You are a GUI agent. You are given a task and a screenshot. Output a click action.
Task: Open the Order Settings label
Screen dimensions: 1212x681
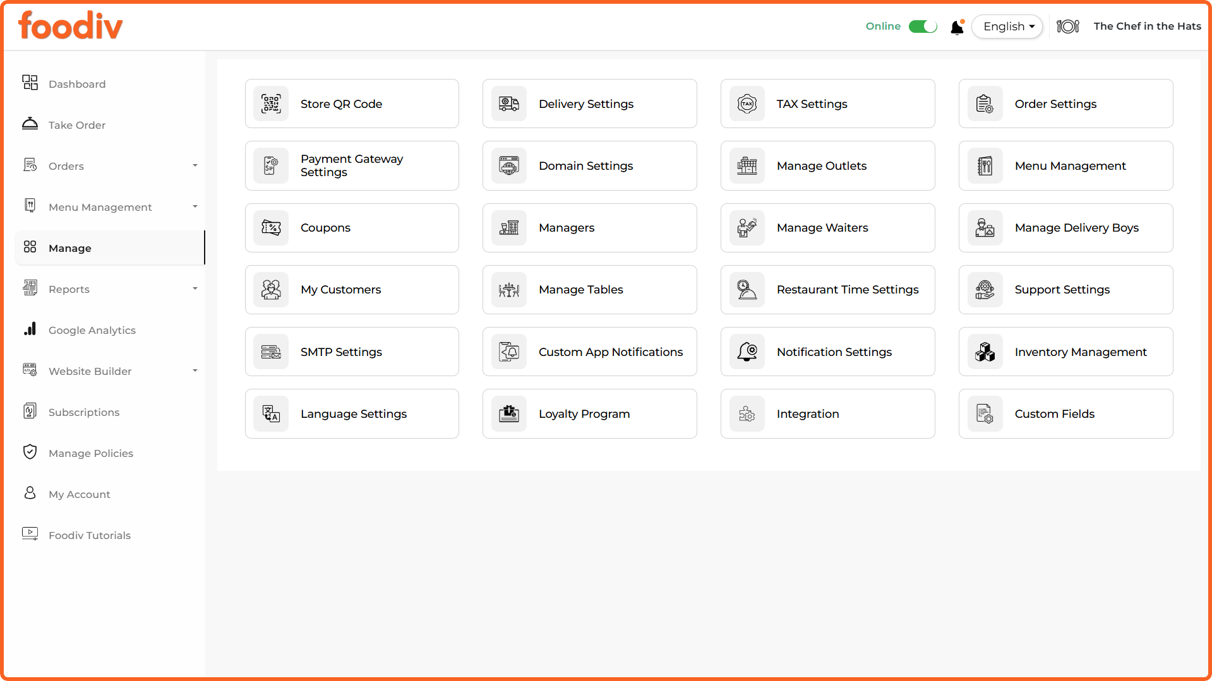click(x=1055, y=104)
